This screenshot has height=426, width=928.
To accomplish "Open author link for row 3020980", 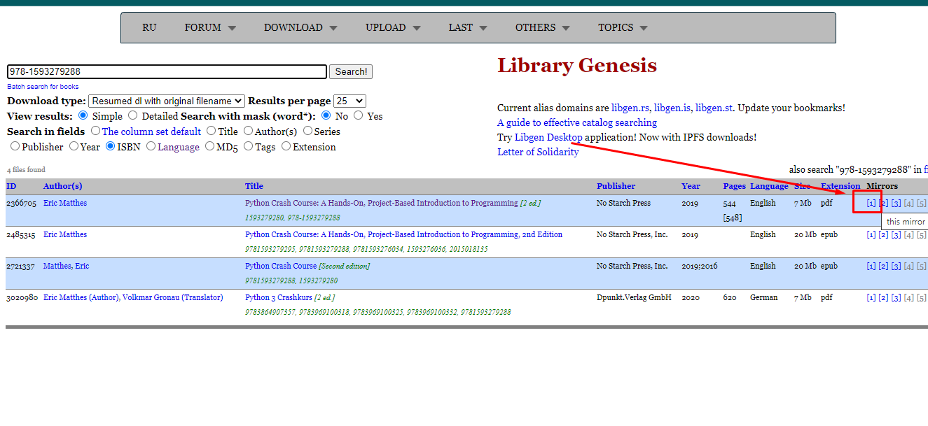I will pyautogui.click(x=133, y=297).
